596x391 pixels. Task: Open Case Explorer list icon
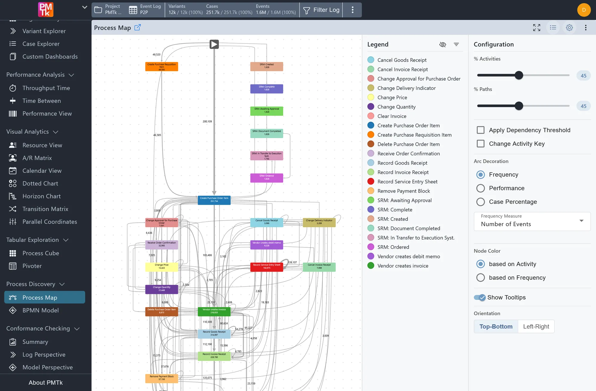click(13, 44)
